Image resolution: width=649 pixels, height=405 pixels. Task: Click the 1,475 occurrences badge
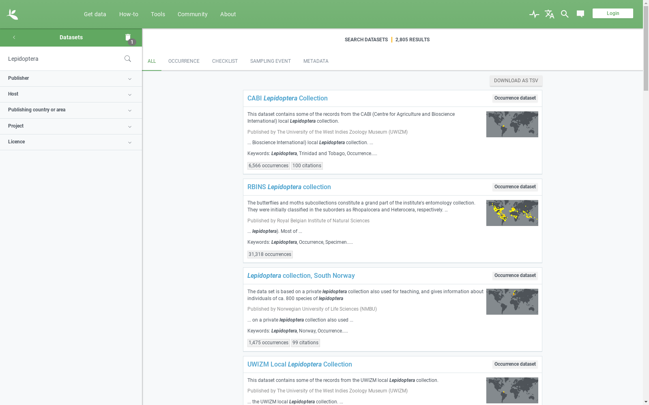[269, 343]
